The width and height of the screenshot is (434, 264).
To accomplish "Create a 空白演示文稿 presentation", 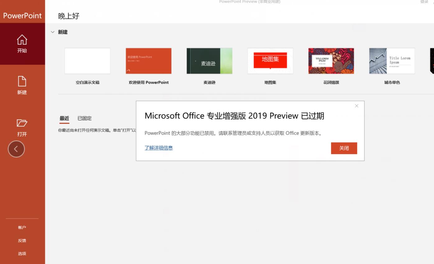I will (x=87, y=61).
